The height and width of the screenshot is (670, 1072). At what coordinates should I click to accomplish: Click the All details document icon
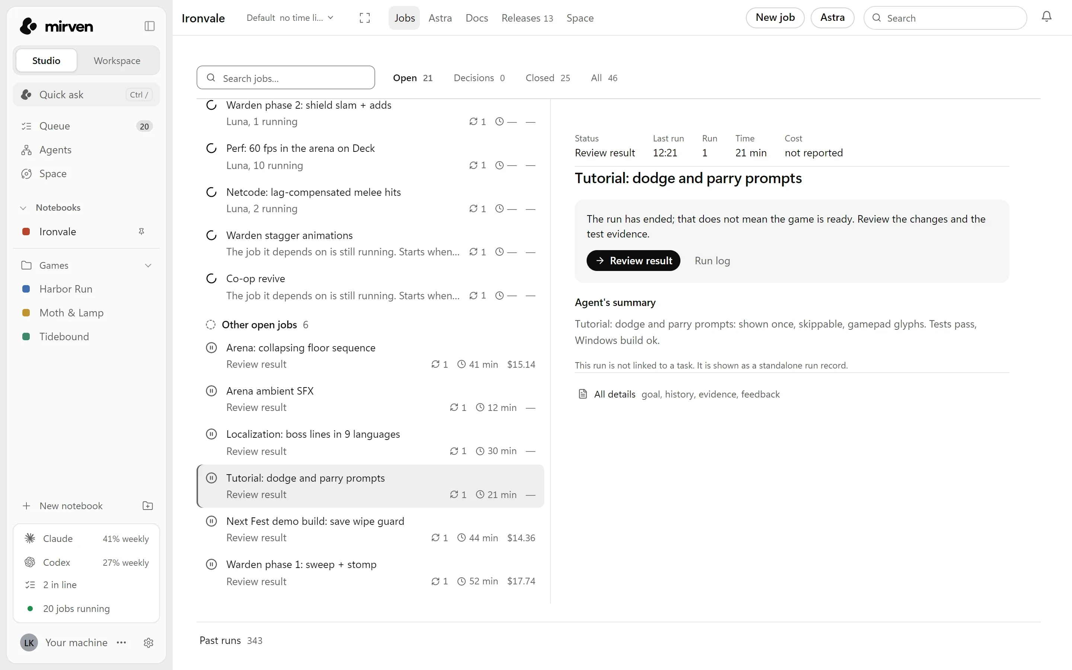(583, 394)
